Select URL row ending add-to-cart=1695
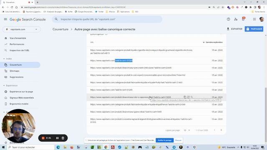The image size is (267, 150). (x=156, y=112)
